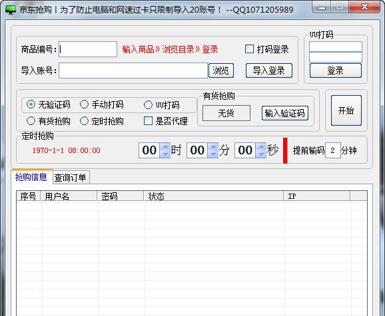
Task: Click the 无货 button
Action: point(226,113)
